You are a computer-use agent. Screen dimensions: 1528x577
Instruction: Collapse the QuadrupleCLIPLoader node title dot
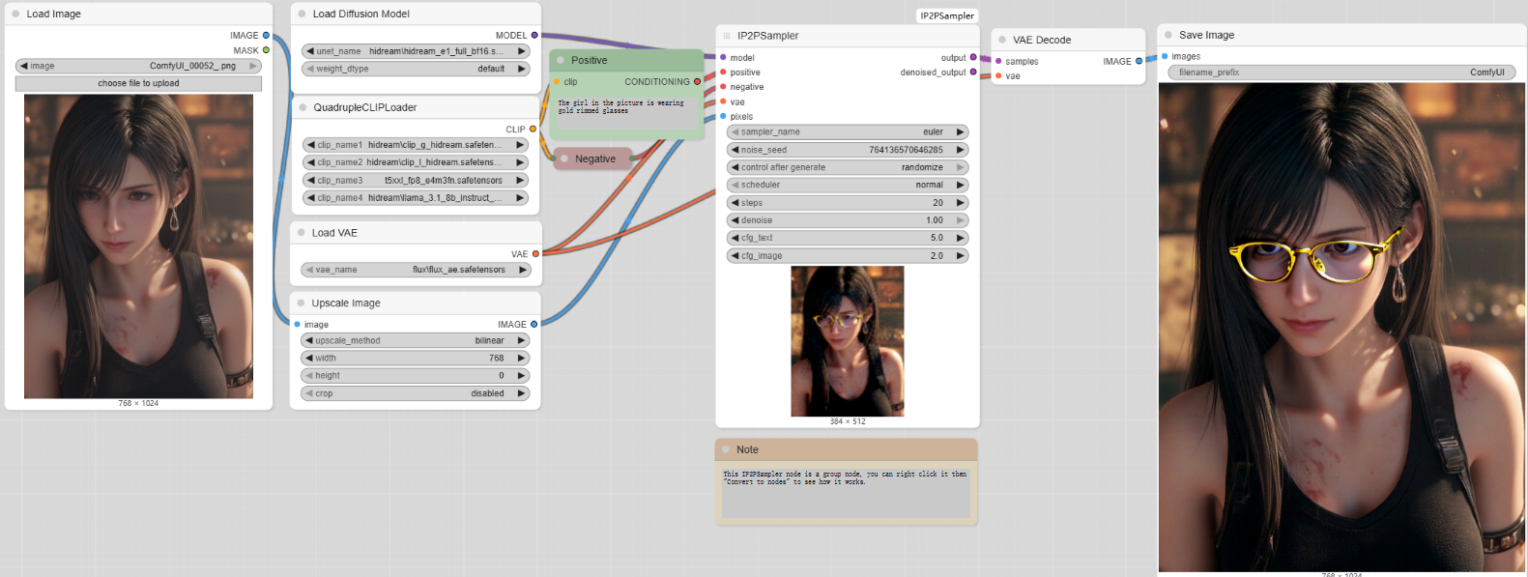[303, 107]
